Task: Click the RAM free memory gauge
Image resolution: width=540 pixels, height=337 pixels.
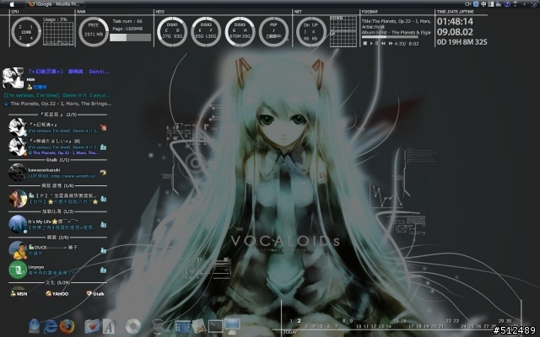Action: coord(94,32)
